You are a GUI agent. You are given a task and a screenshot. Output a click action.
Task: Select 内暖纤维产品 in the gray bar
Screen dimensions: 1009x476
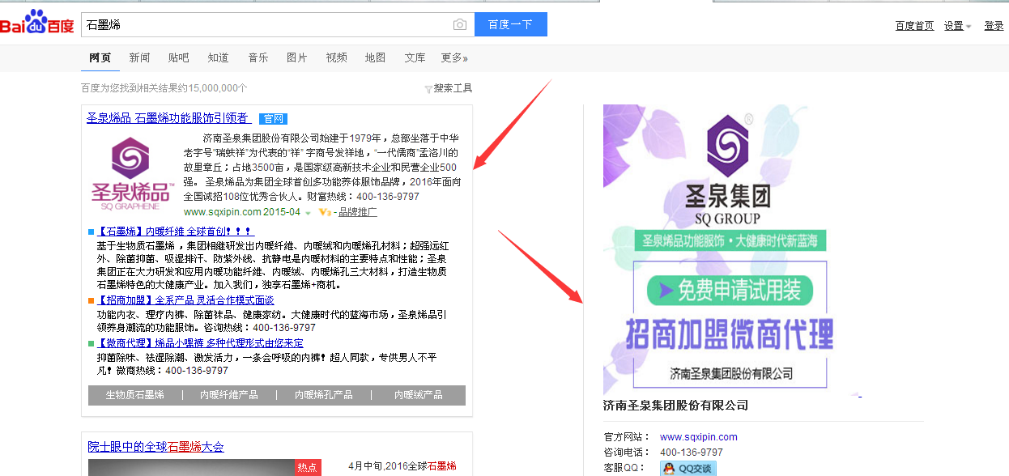[x=229, y=395]
